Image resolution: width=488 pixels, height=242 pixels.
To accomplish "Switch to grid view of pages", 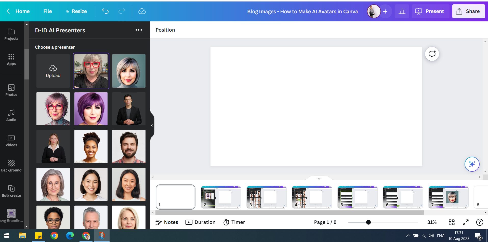I will tap(452, 222).
